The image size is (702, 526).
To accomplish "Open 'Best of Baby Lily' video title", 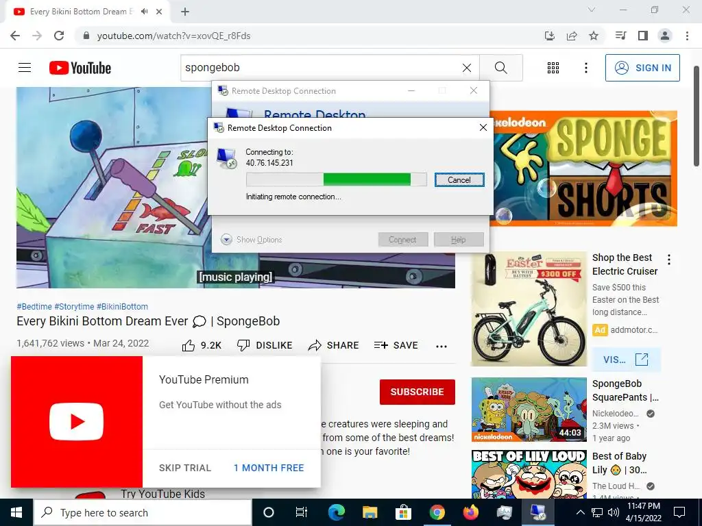I will click(x=620, y=463).
